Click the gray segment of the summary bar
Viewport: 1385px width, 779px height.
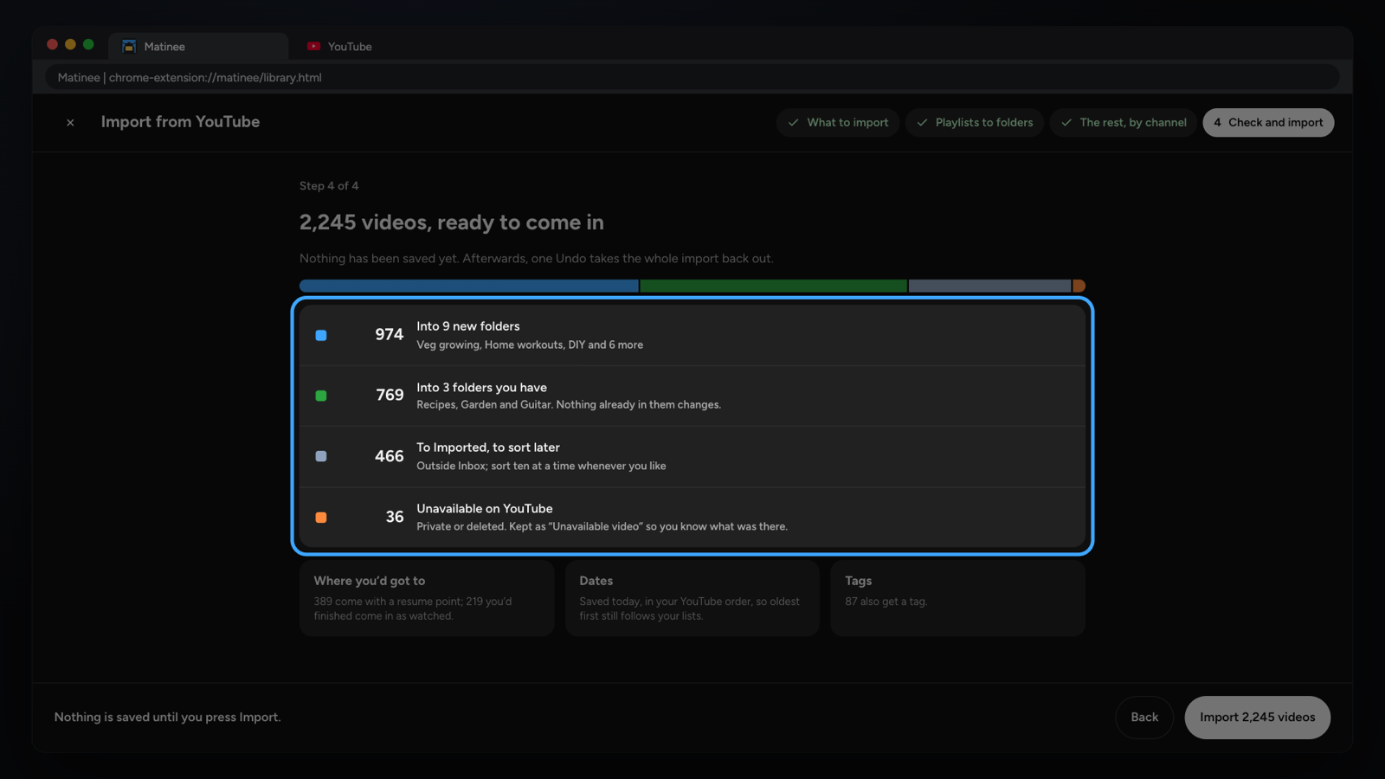[x=989, y=286]
